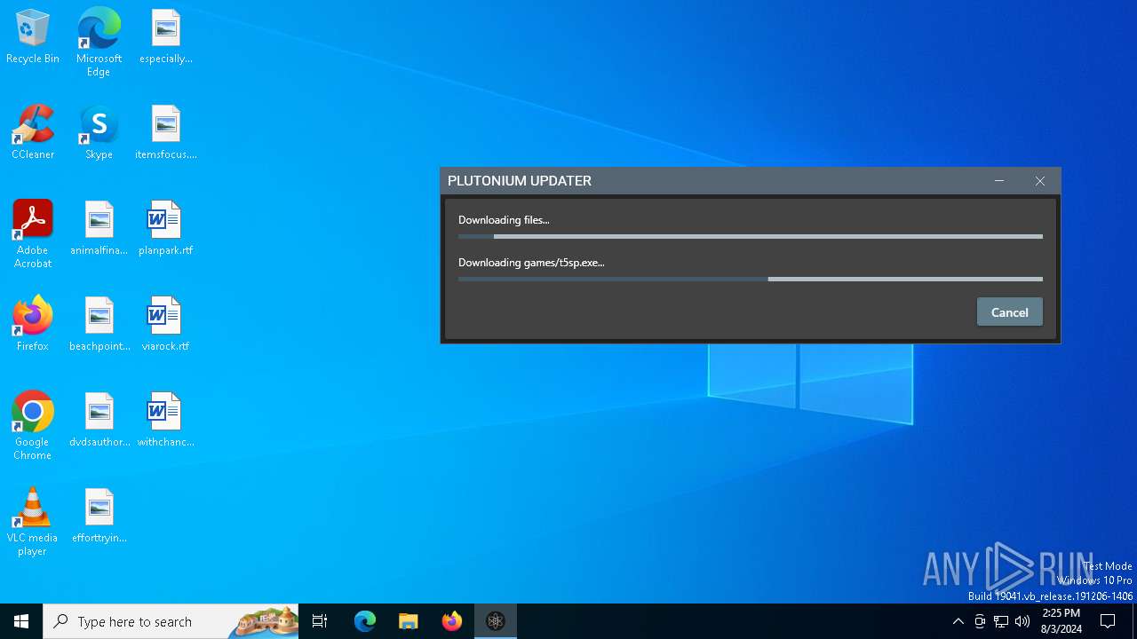Open the clock showing 2:25 PM
Image resolution: width=1137 pixels, height=639 pixels.
[x=1061, y=621]
